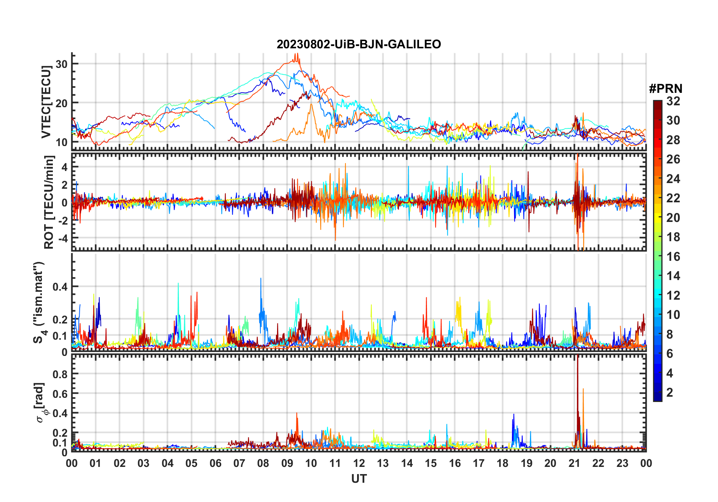Select the "UT" x-axis label
Viewport: 718px width, 502px height.
pos(359,479)
